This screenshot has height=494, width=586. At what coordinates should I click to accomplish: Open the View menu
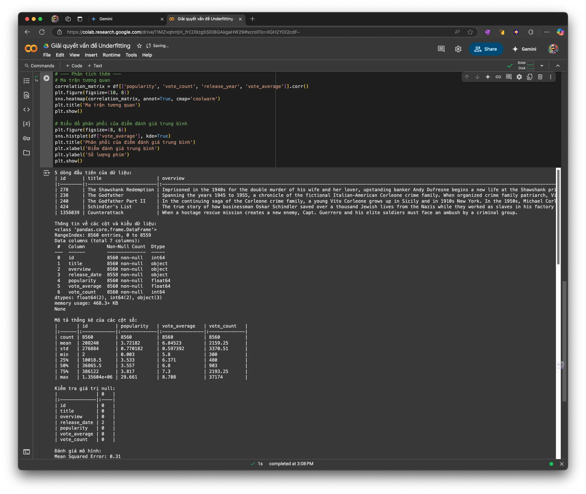coord(74,55)
